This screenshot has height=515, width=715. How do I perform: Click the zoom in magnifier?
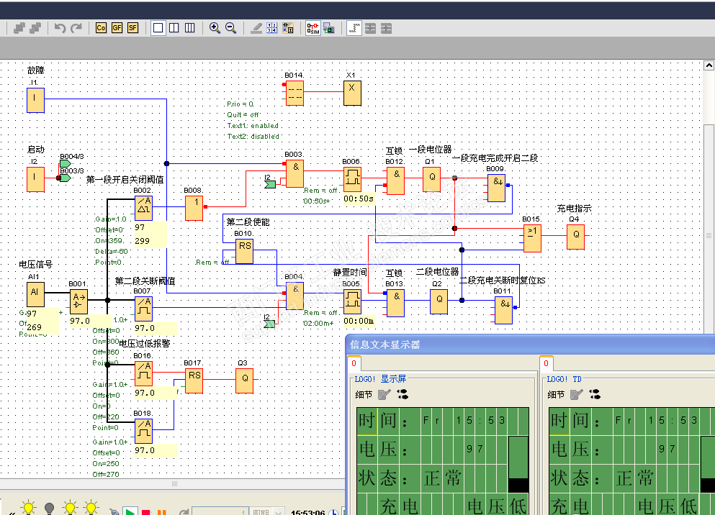[x=215, y=28]
